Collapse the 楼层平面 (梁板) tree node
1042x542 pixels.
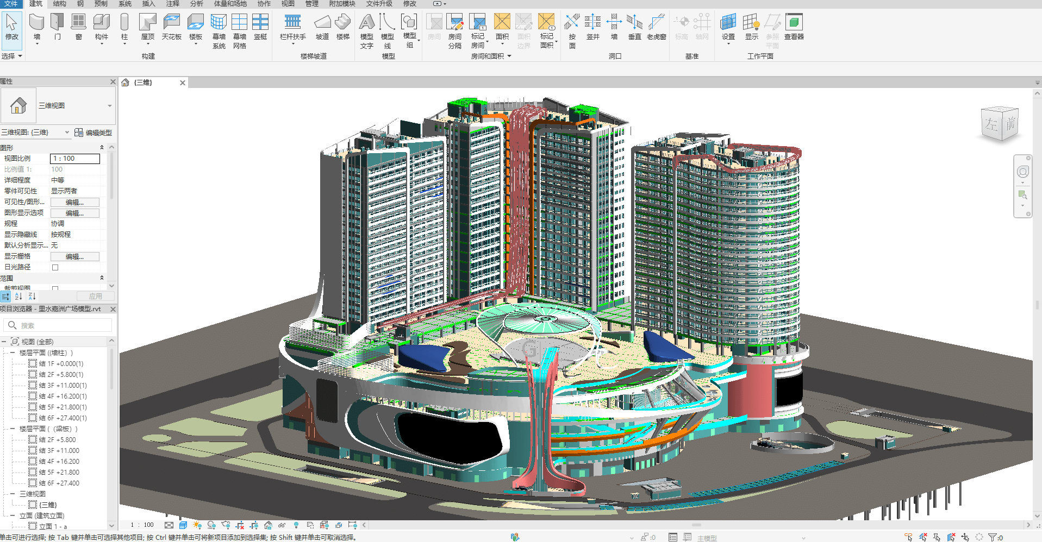pyautogui.click(x=13, y=429)
